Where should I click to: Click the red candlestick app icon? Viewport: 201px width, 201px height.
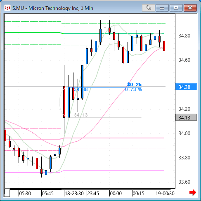tap(7, 8)
